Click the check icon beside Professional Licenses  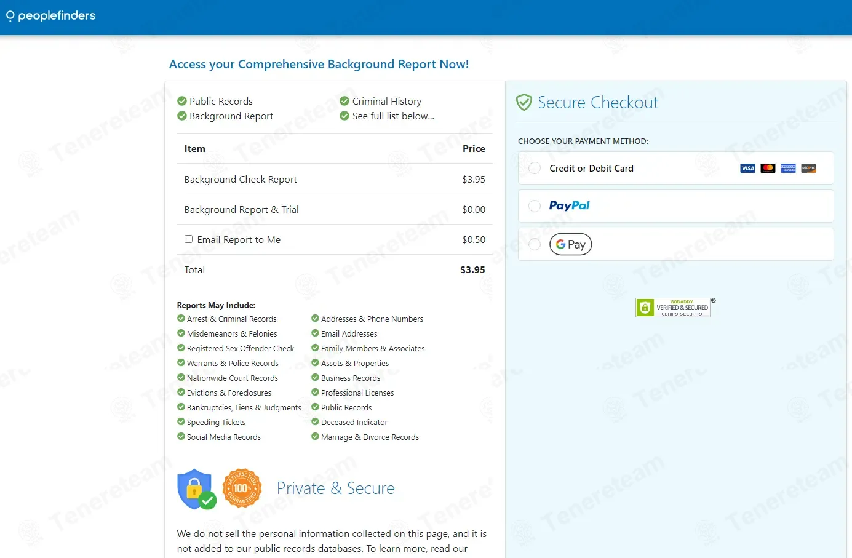(x=315, y=393)
